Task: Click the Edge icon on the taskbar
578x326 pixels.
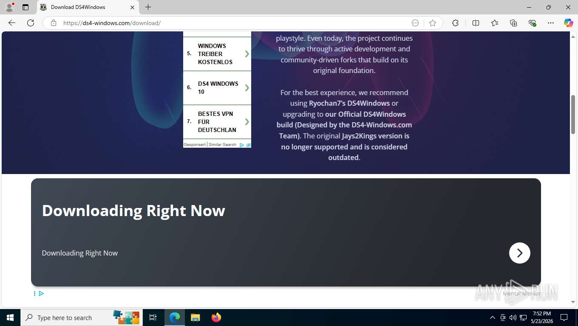Action: (x=175, y=318)
